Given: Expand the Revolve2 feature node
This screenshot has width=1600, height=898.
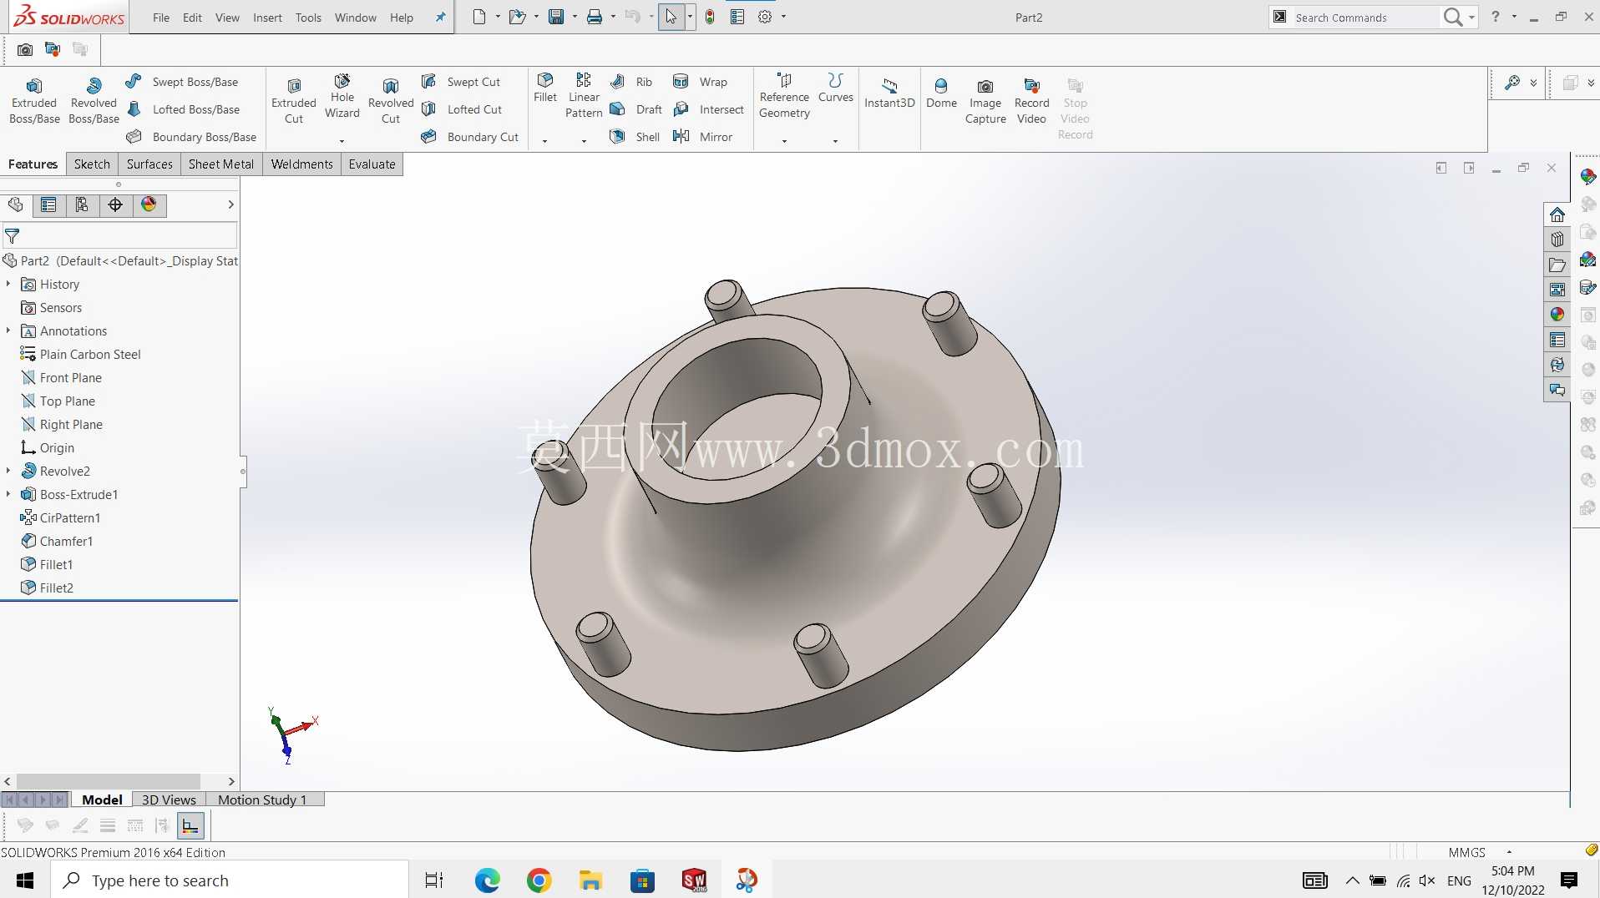Looking at the screenshot, I should [8, 471].
